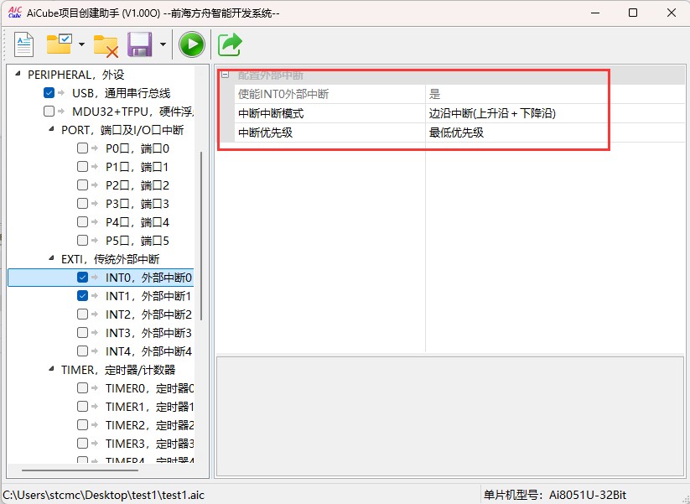Viewport: 690px width, 504px height.
Task: Check the P1口 port checkbox
Action: [x=82, y=167]
